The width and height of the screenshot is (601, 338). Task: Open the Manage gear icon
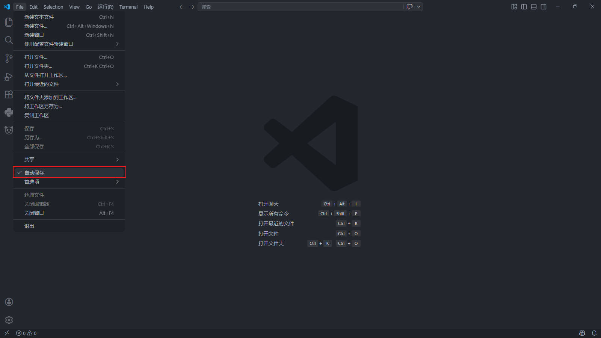[x=9, y=320]
